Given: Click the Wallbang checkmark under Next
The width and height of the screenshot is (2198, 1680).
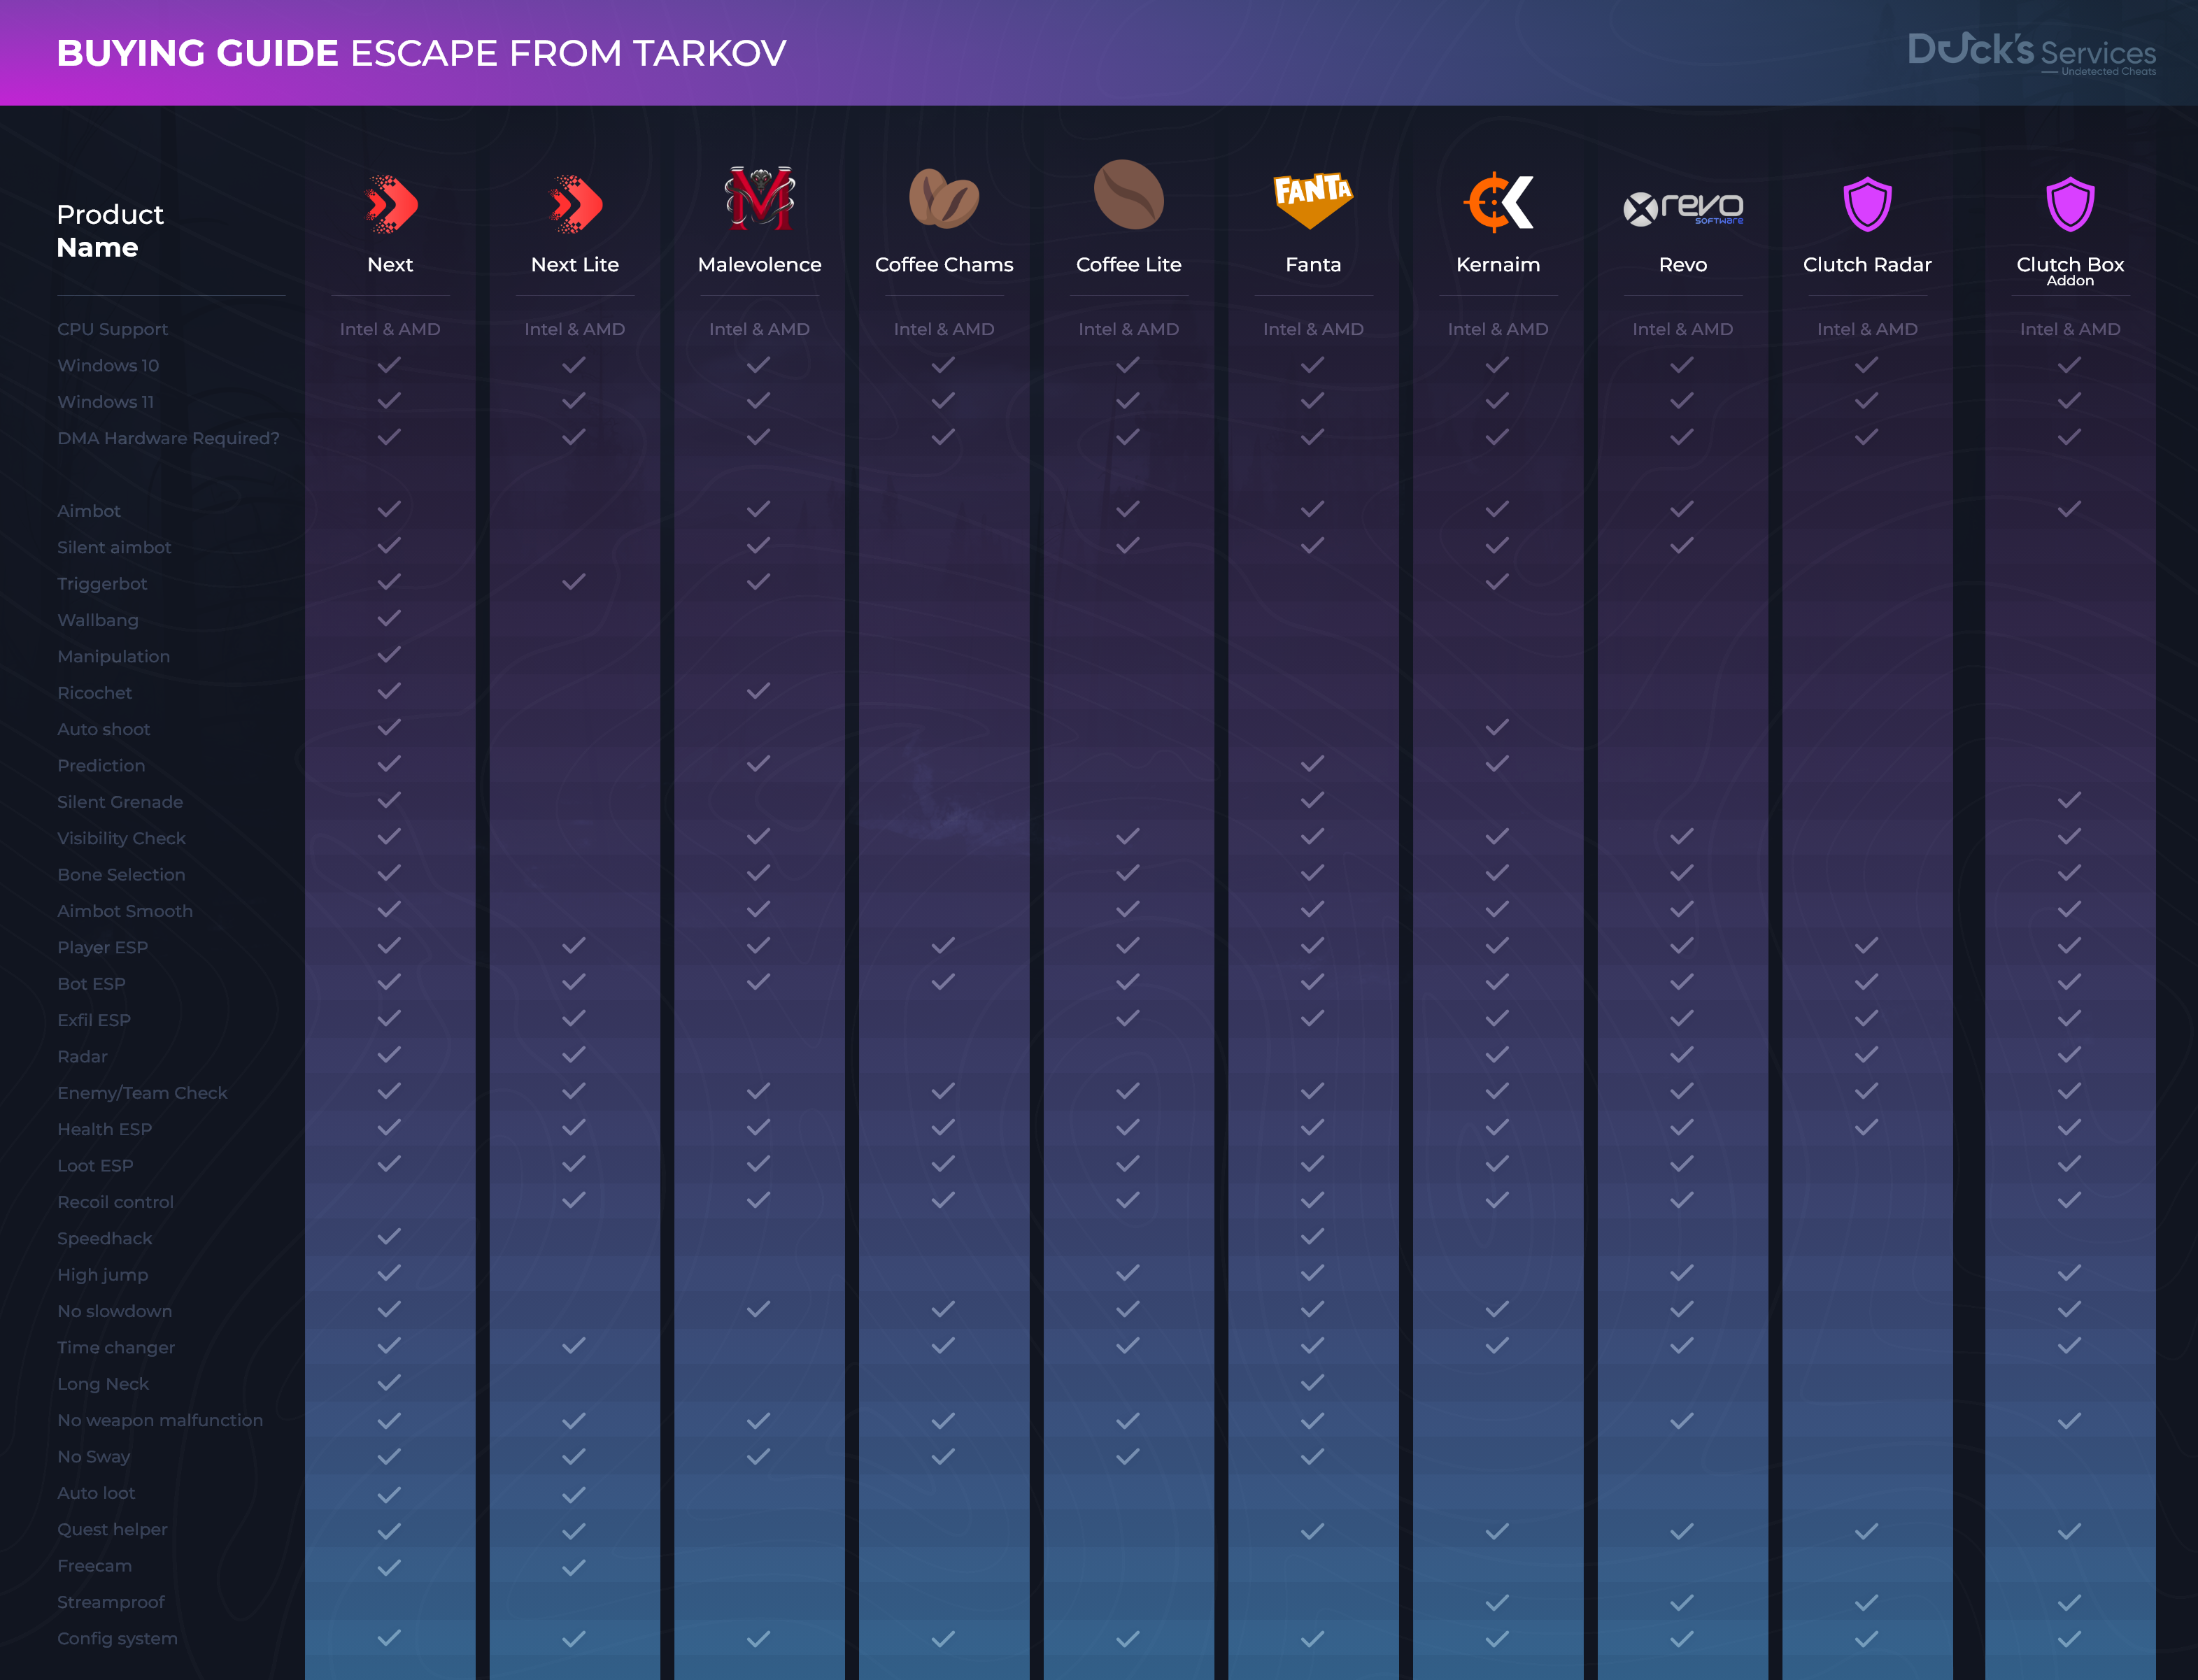Looking at the screenshot, I should pyautogui.click(x=389, y=618).
